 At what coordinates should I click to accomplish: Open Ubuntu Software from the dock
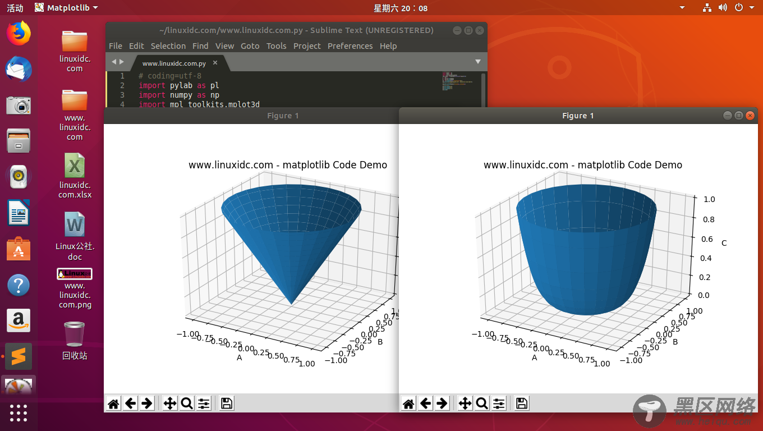pos(19,249)
